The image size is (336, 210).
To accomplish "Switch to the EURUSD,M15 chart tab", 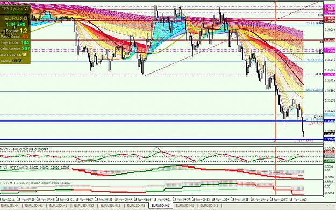I will [111, 206].
